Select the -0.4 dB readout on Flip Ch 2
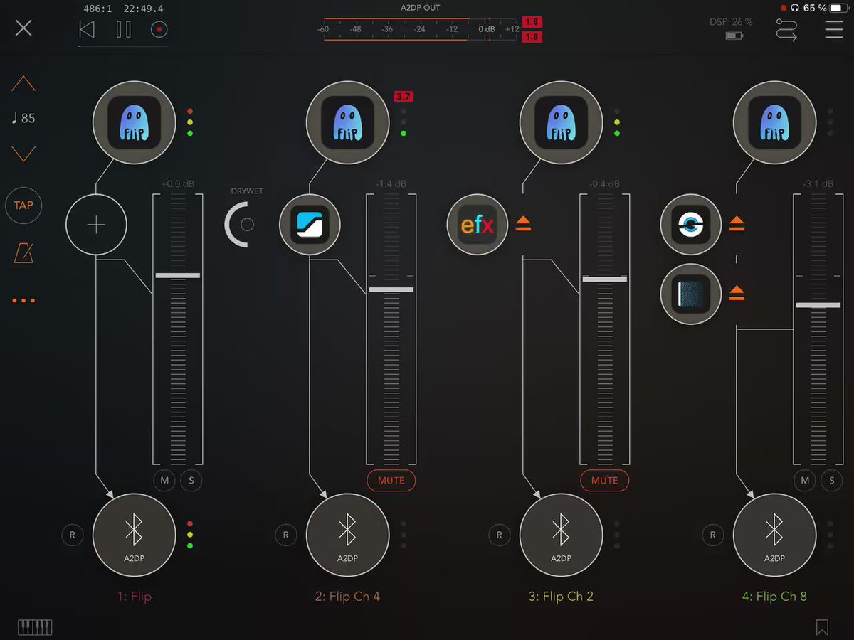 click(x=605, y=184)
